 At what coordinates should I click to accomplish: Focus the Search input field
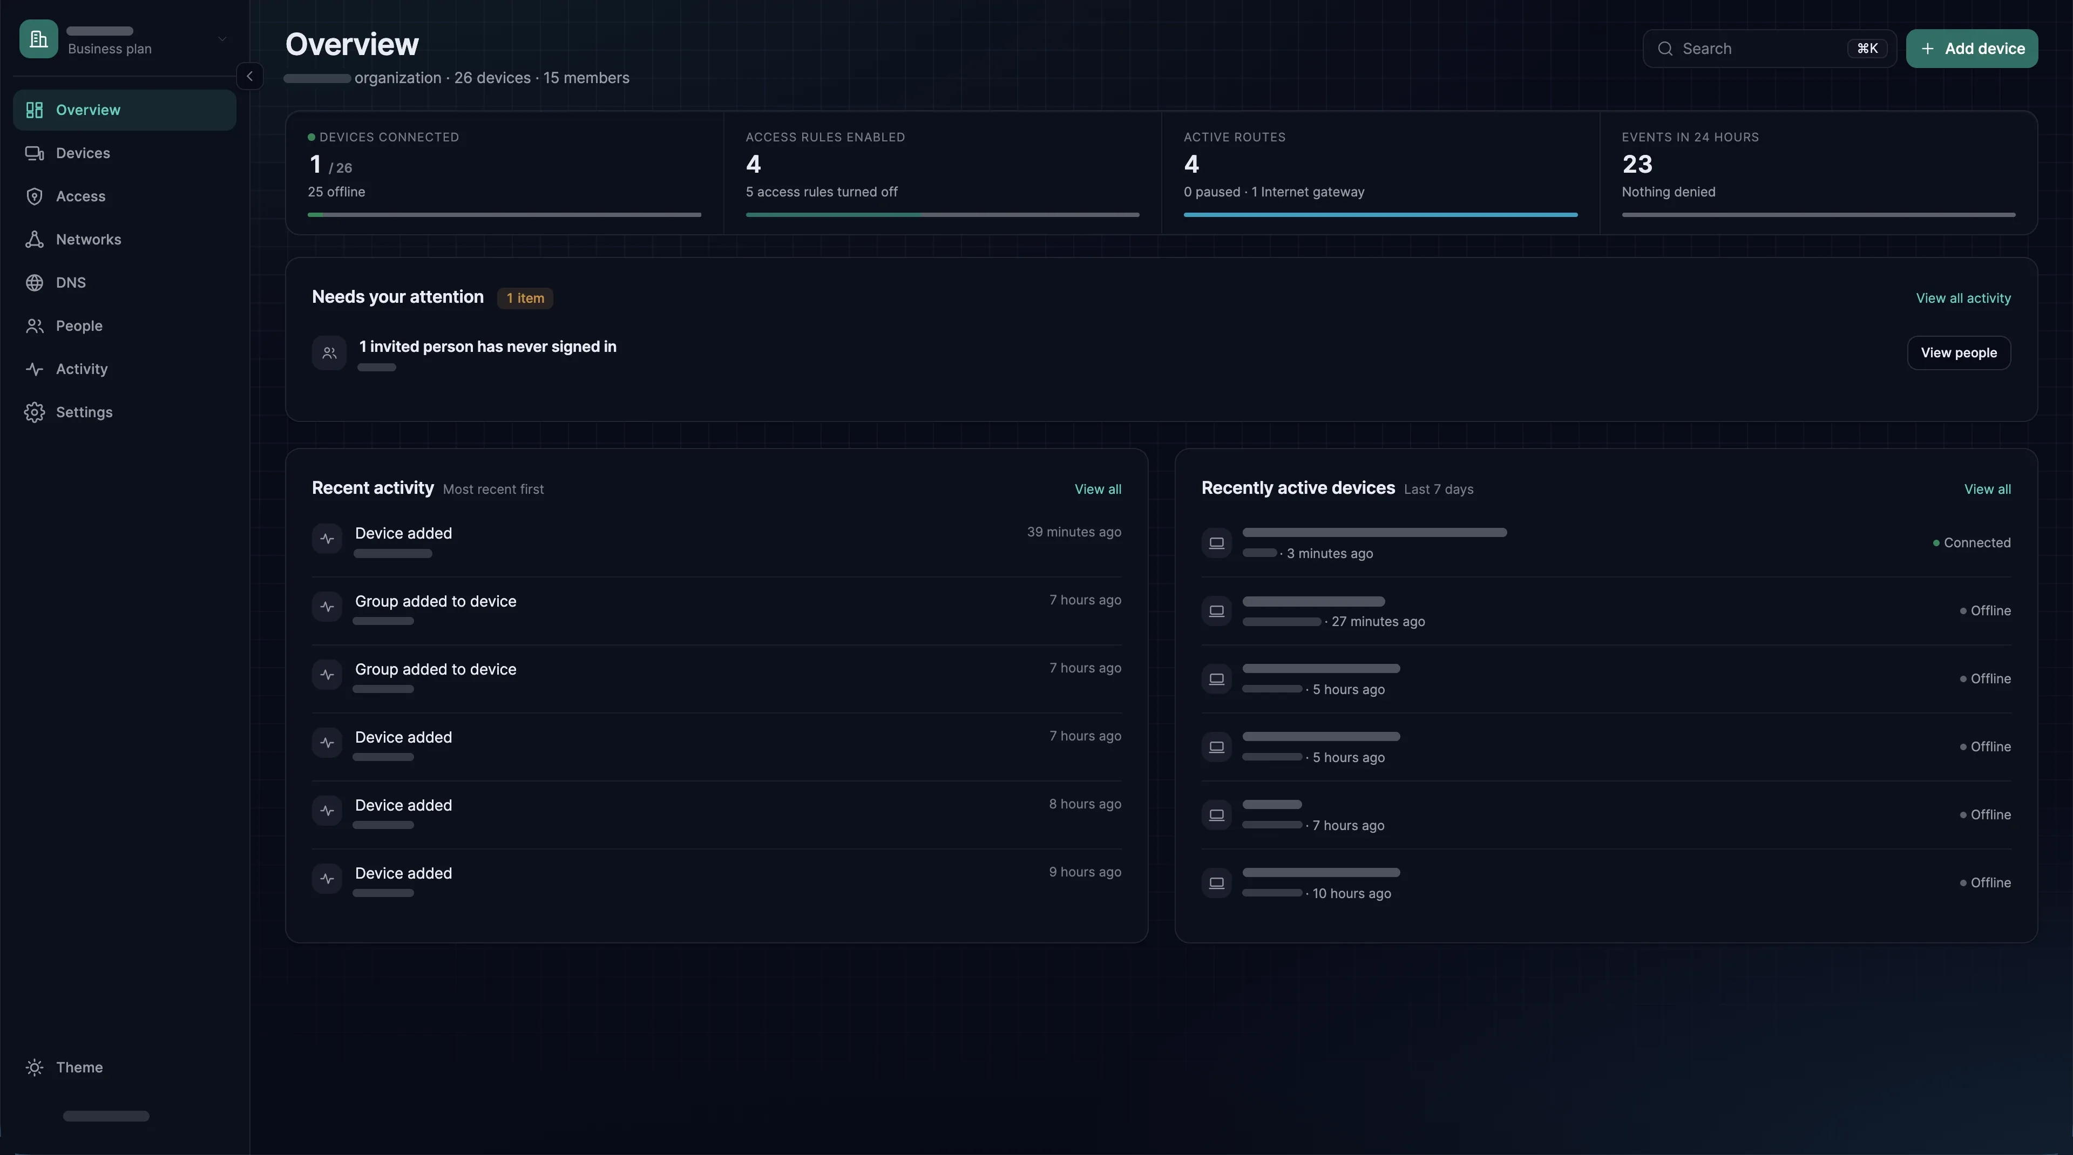[1770, 49]
